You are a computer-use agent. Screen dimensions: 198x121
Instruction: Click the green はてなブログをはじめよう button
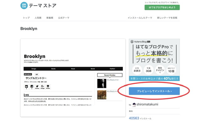pyautogui.click(x=162, y=7)
